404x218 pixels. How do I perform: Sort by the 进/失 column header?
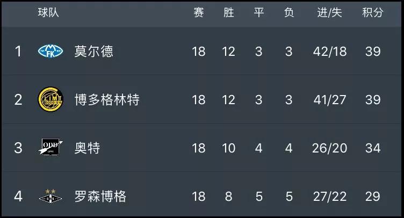[329, 12]
